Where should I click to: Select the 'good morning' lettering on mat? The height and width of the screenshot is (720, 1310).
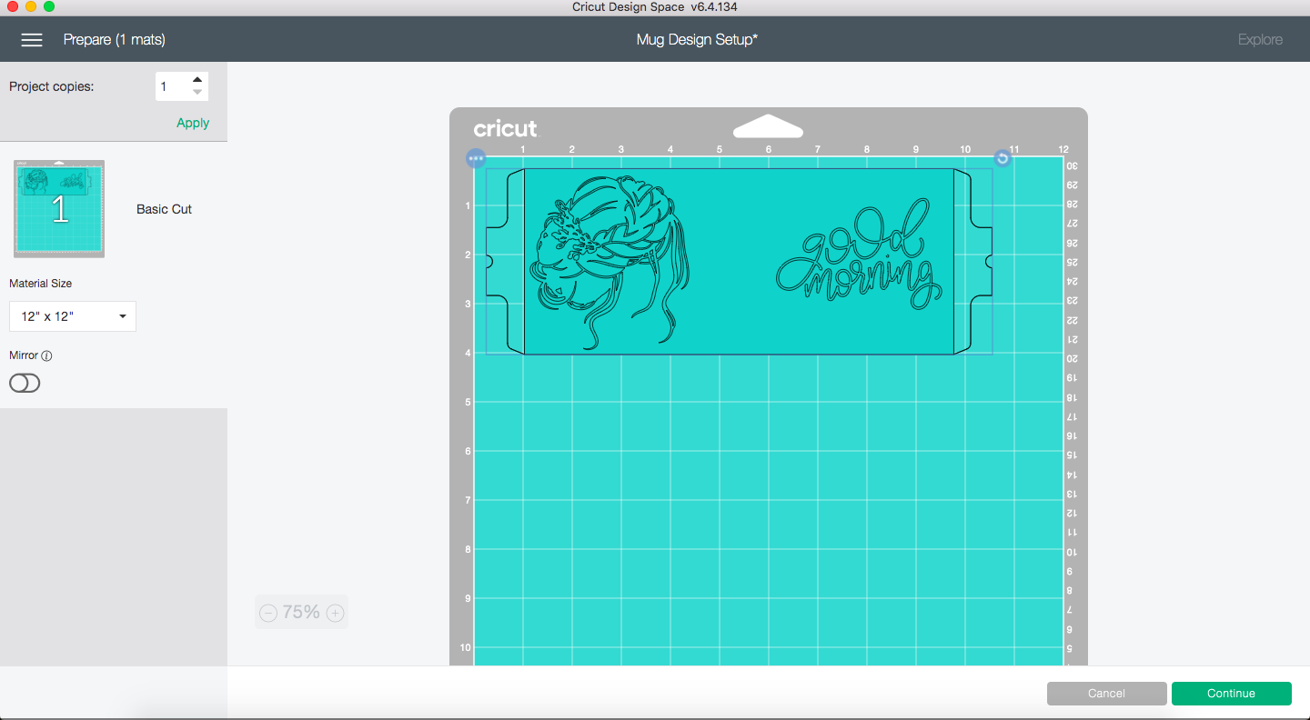(859, 252)
